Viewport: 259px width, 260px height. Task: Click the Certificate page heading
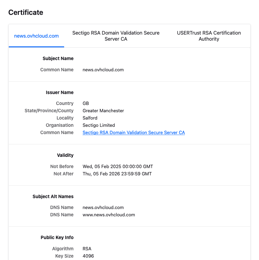click(26, 12)
